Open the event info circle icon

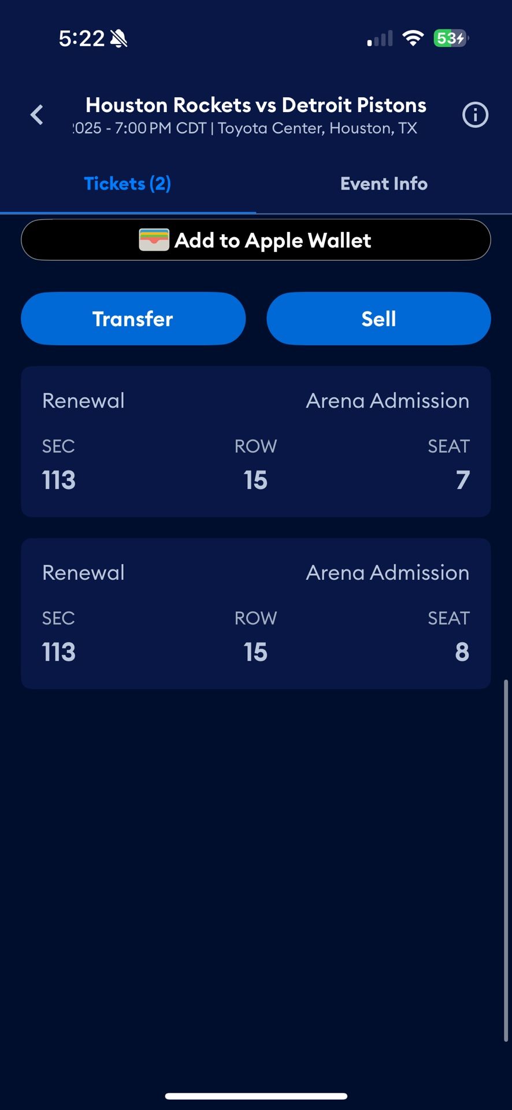(475, 115)
